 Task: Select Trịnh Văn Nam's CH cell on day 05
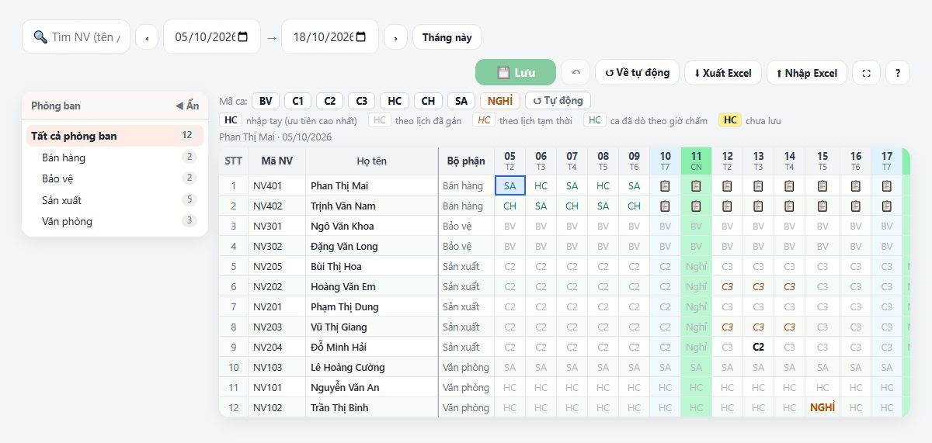pos(510,206)
